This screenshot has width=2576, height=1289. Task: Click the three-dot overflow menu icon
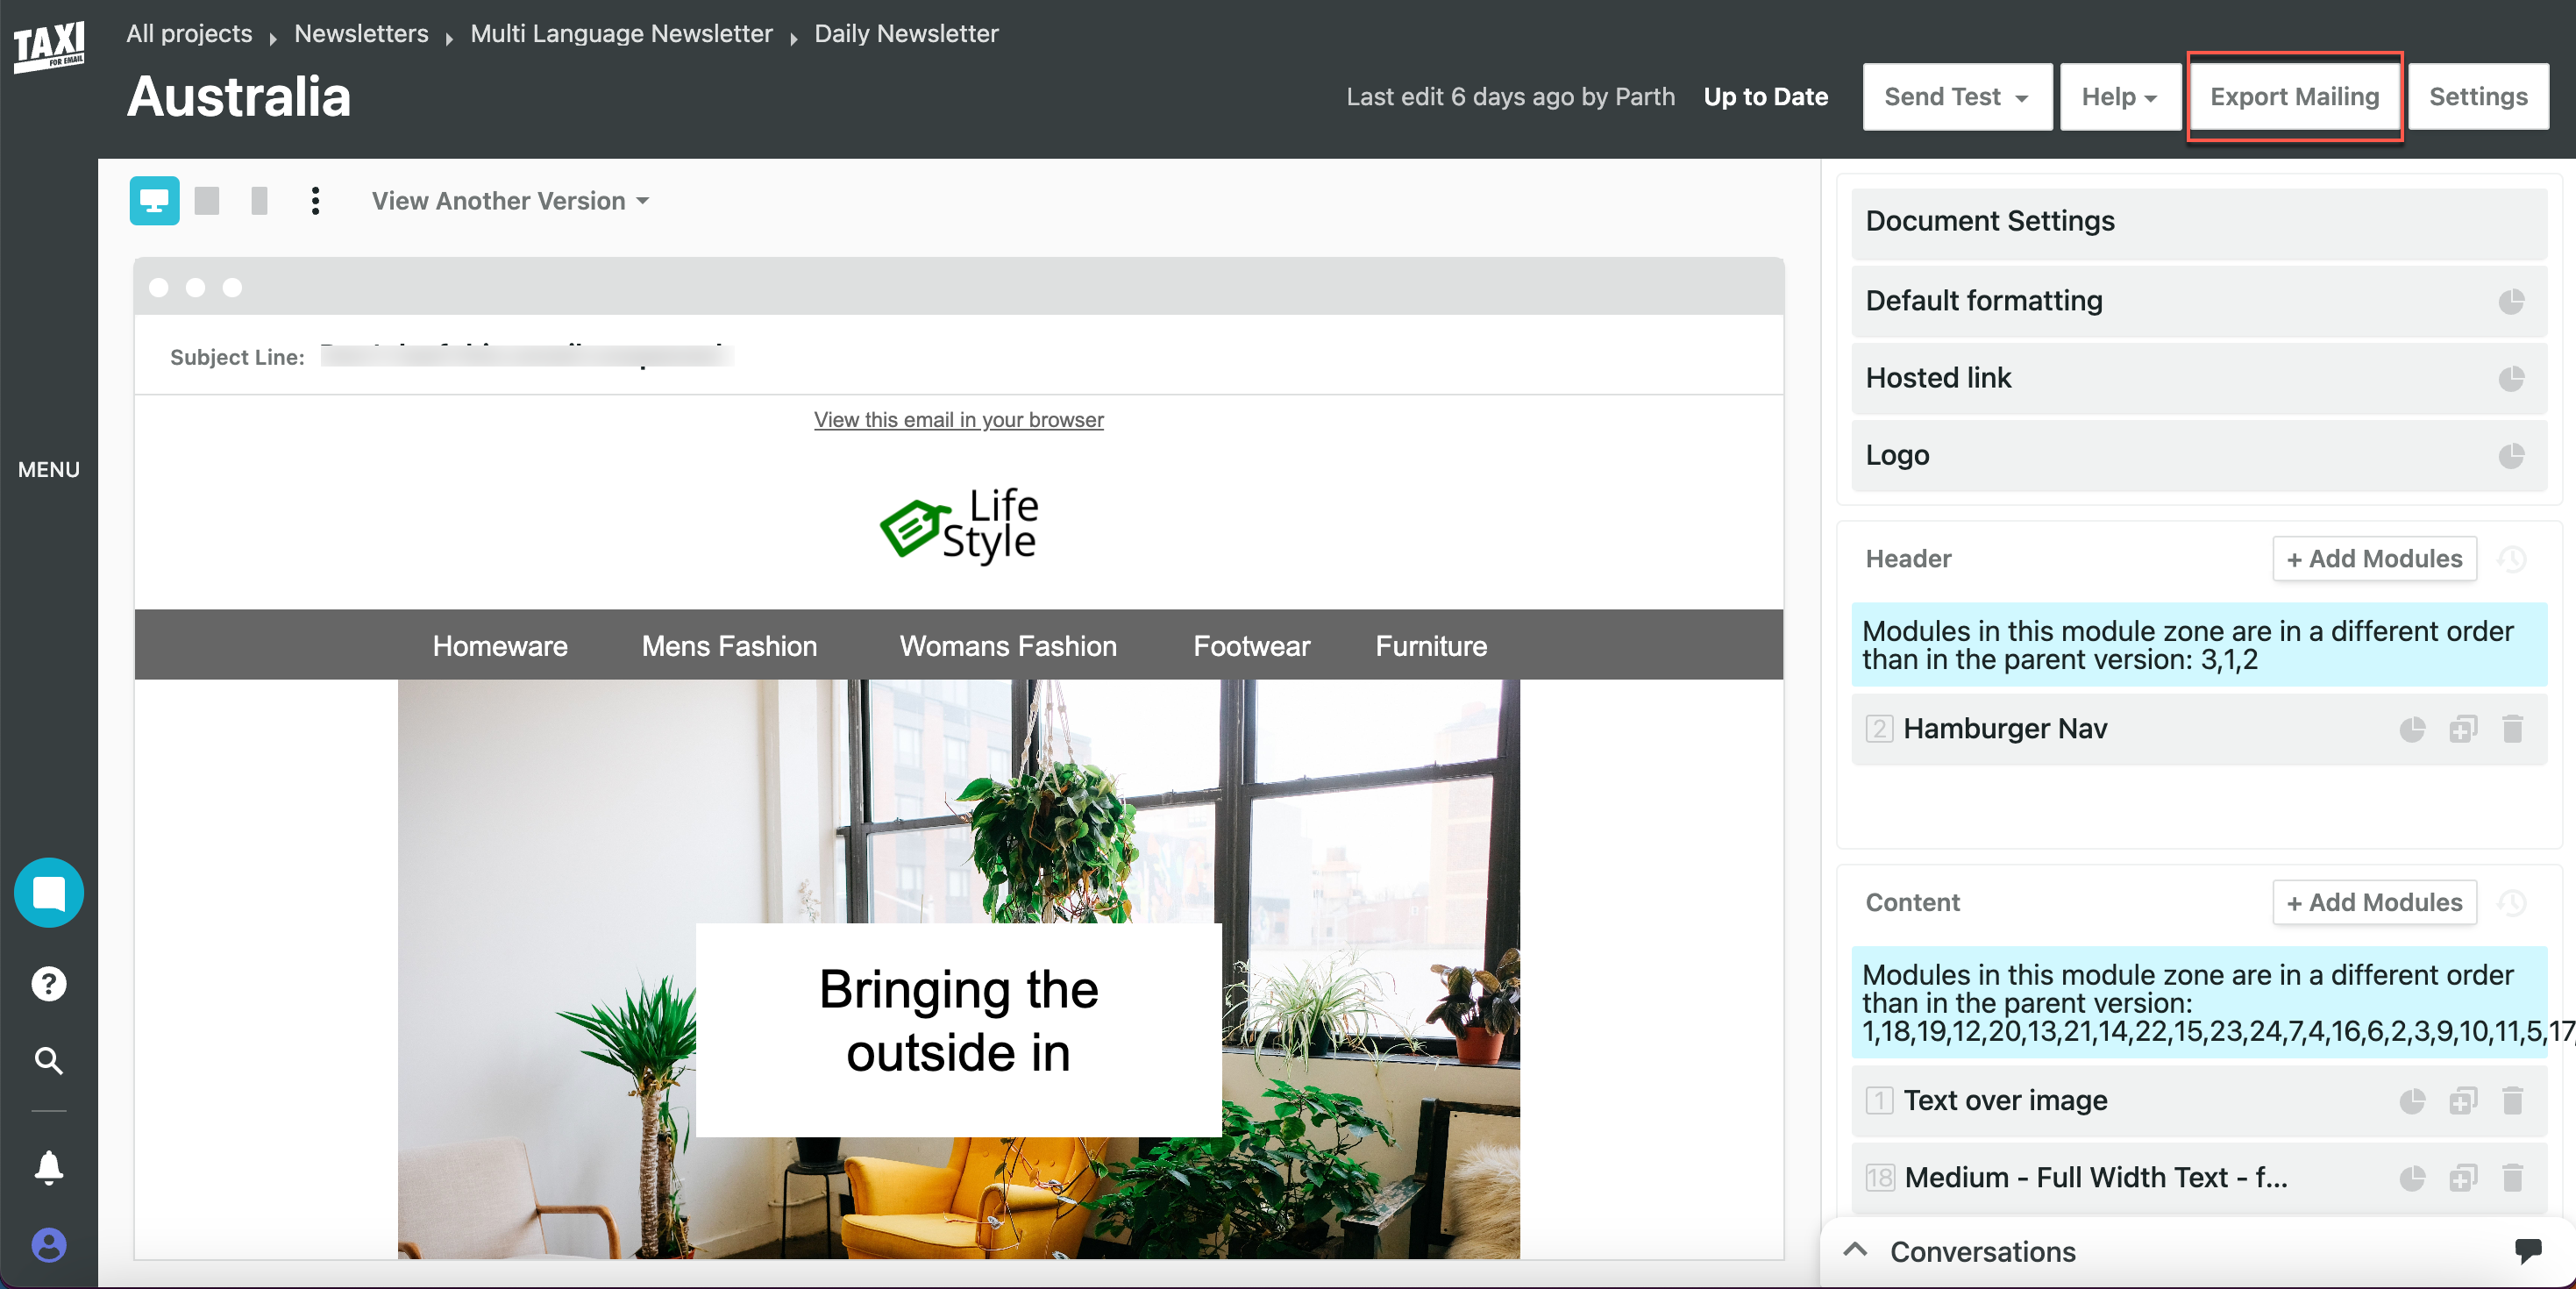pos(316,201)
